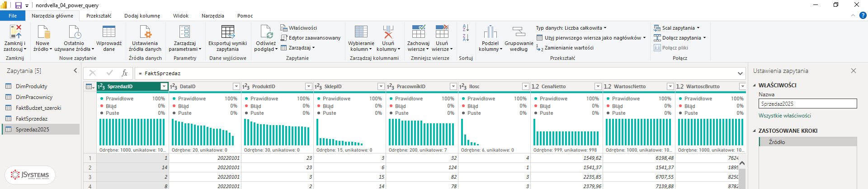Open Wszystkie właściwości link
The height and width of the screenshot is (189, 868).
(x=784, y=116)
